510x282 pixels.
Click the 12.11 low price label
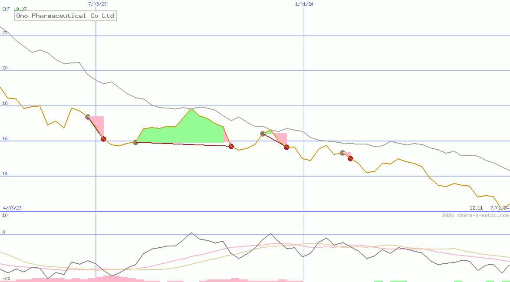[x=476, y=208]
